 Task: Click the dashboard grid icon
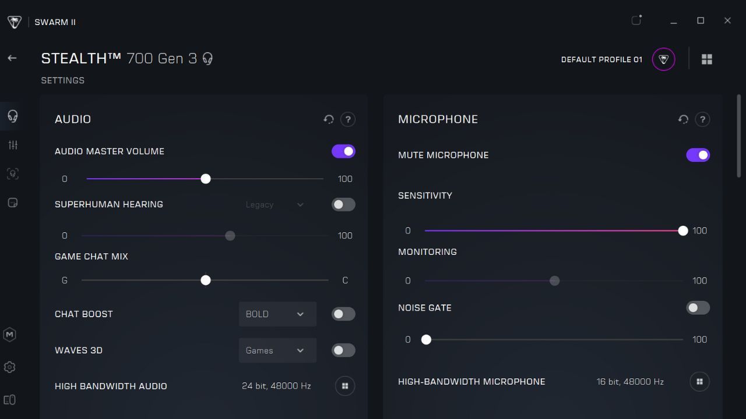707,59
